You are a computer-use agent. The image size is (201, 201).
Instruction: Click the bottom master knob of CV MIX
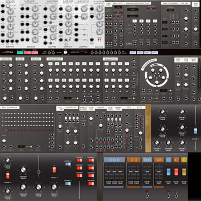(21, 98)
